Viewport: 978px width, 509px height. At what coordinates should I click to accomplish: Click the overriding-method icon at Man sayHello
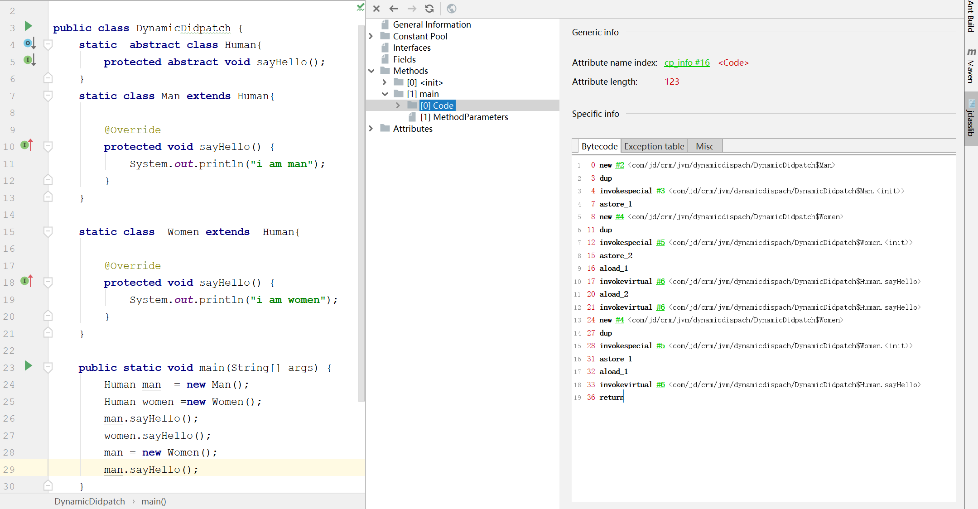tap(27, 145)
